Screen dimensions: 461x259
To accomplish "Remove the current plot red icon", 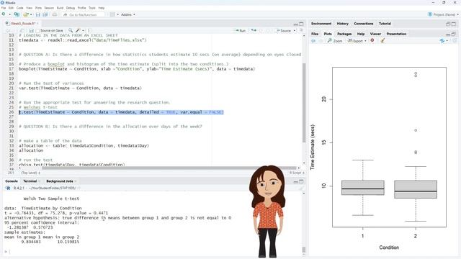I will (372, 40).
